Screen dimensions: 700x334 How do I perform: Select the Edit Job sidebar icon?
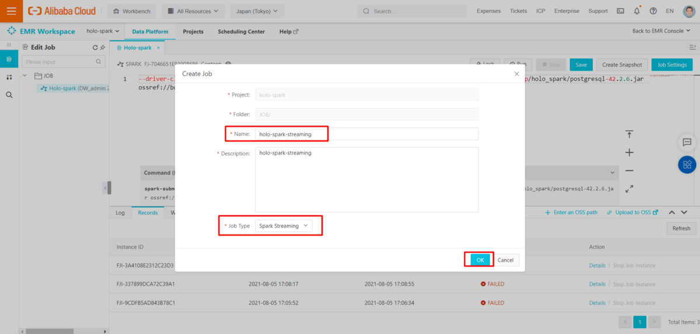[9, 59]
